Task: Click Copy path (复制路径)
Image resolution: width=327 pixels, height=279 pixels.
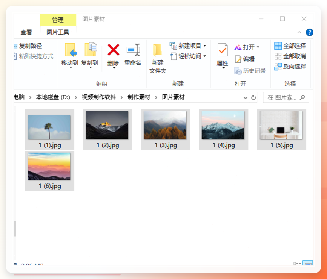Action: tap(28, 46)
